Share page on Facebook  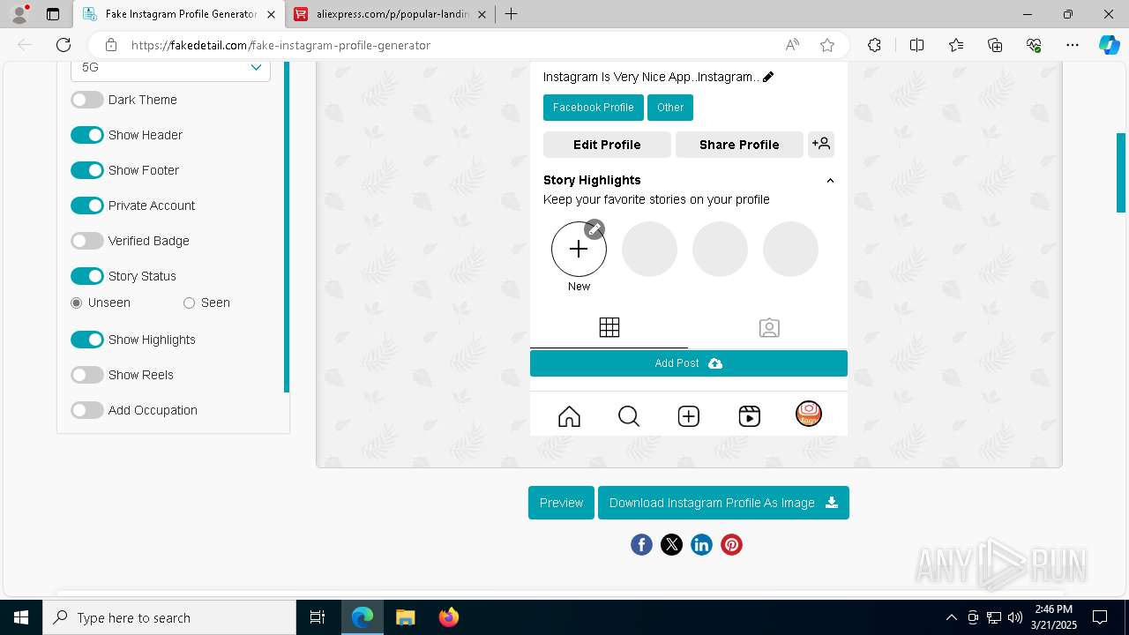tap(641, 545)
